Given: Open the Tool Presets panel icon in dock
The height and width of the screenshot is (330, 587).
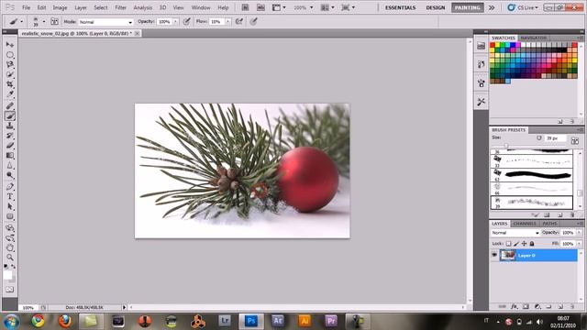Looking at the screenshot, I should [x=481, y=102].
